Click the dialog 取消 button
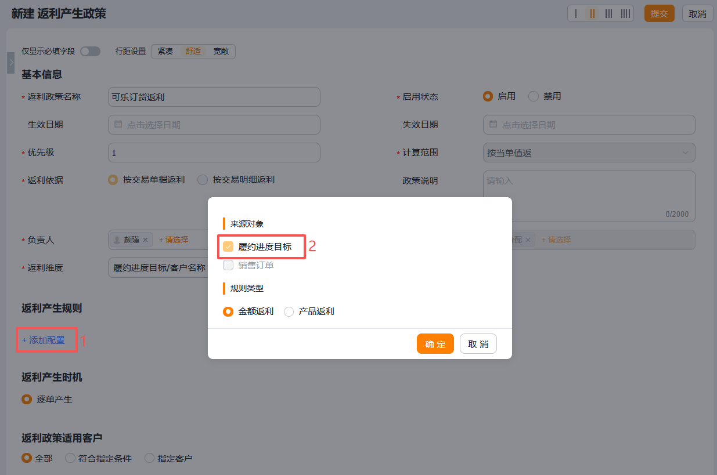 click(x=478, y=344)
